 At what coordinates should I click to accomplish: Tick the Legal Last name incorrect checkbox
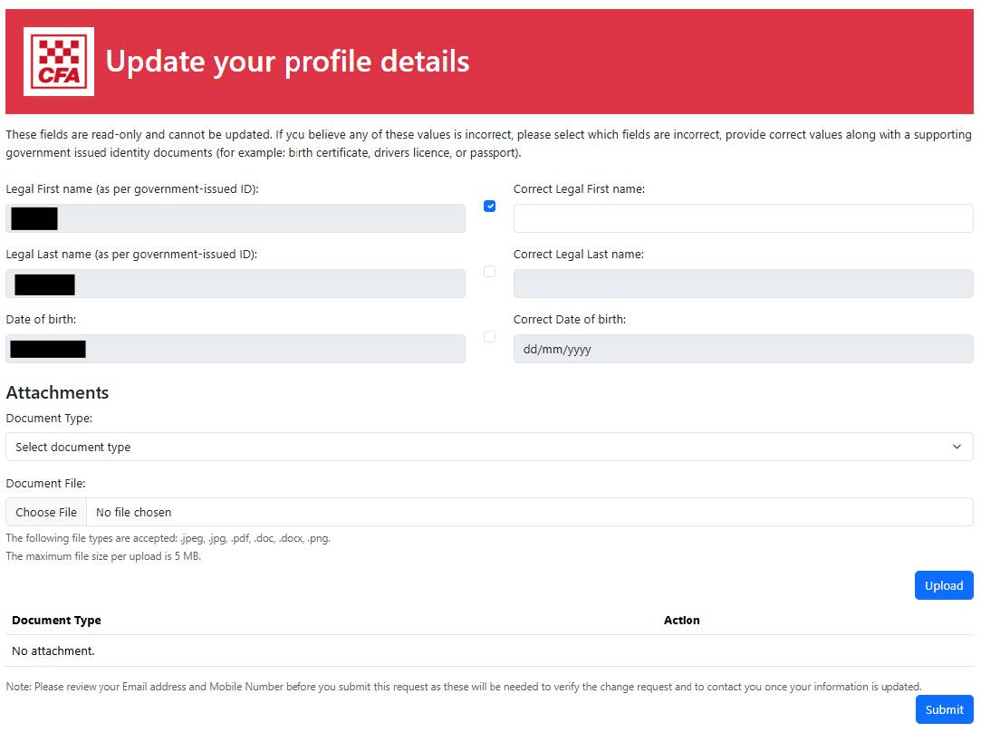[x=490, y=272]
